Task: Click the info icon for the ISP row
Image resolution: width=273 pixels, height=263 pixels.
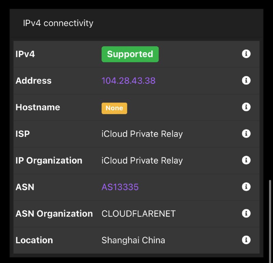Action: coord(246,134)
